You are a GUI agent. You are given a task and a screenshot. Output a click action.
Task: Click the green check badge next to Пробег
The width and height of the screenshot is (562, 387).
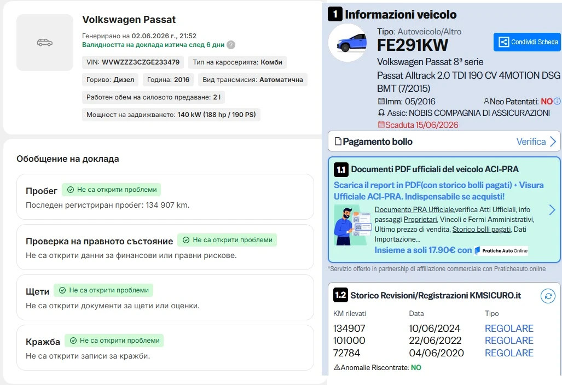click(112, 190)
